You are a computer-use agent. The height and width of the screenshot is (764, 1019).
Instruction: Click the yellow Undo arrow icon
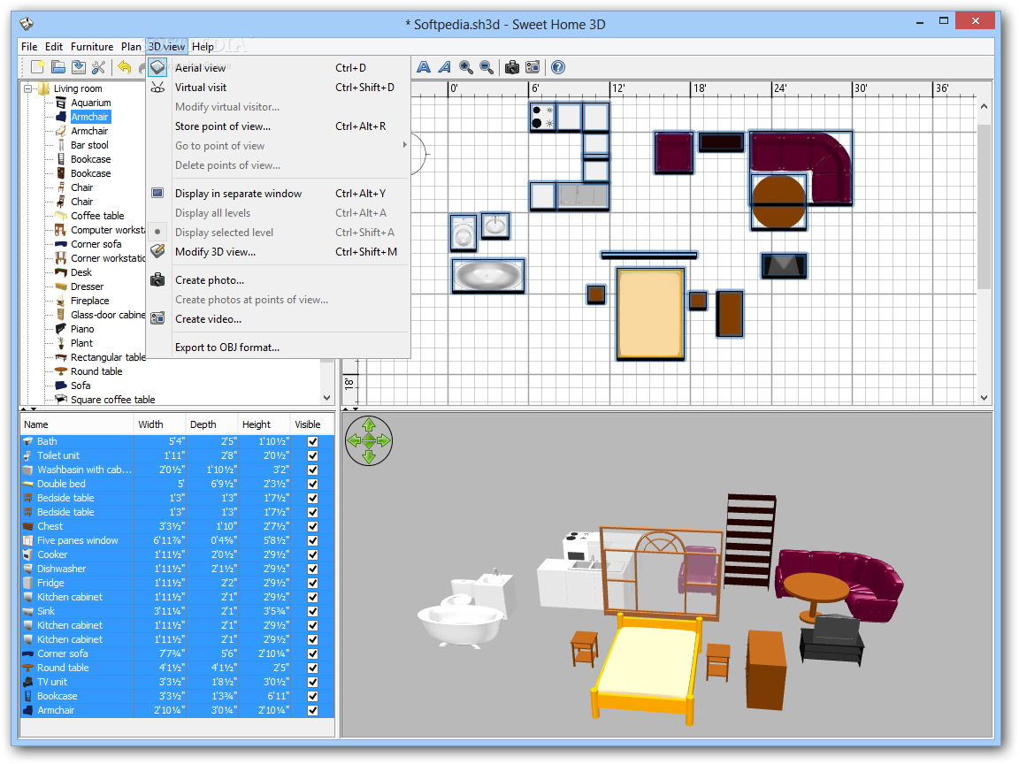click(x=124, y=67)
